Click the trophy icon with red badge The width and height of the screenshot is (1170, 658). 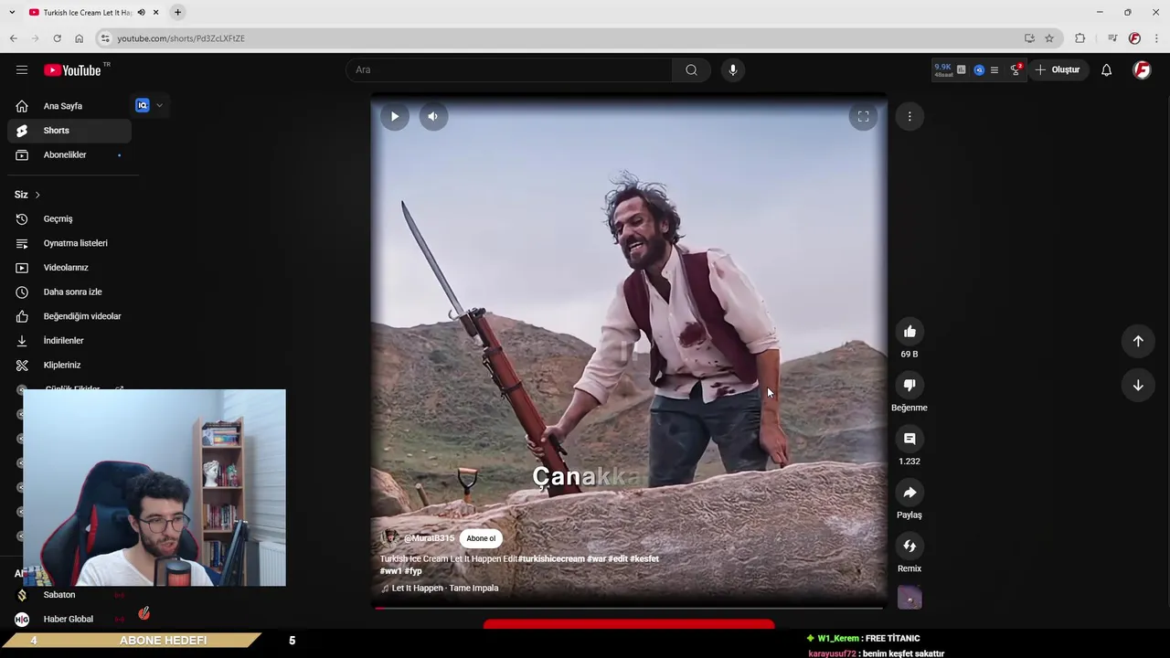1016,69
